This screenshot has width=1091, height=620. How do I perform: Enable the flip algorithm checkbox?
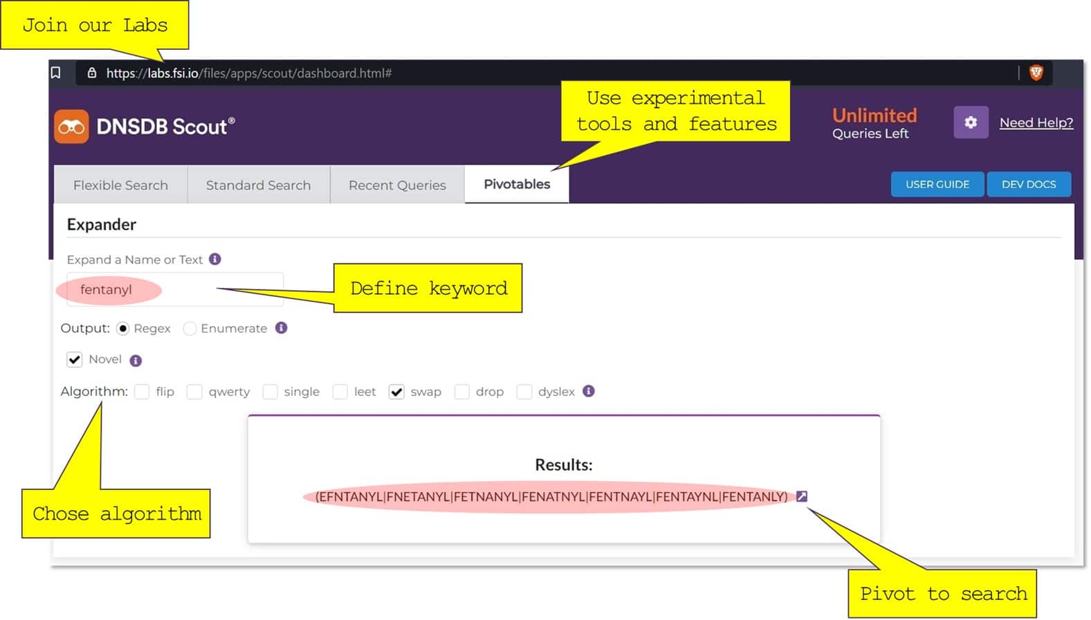pos(142,392)
